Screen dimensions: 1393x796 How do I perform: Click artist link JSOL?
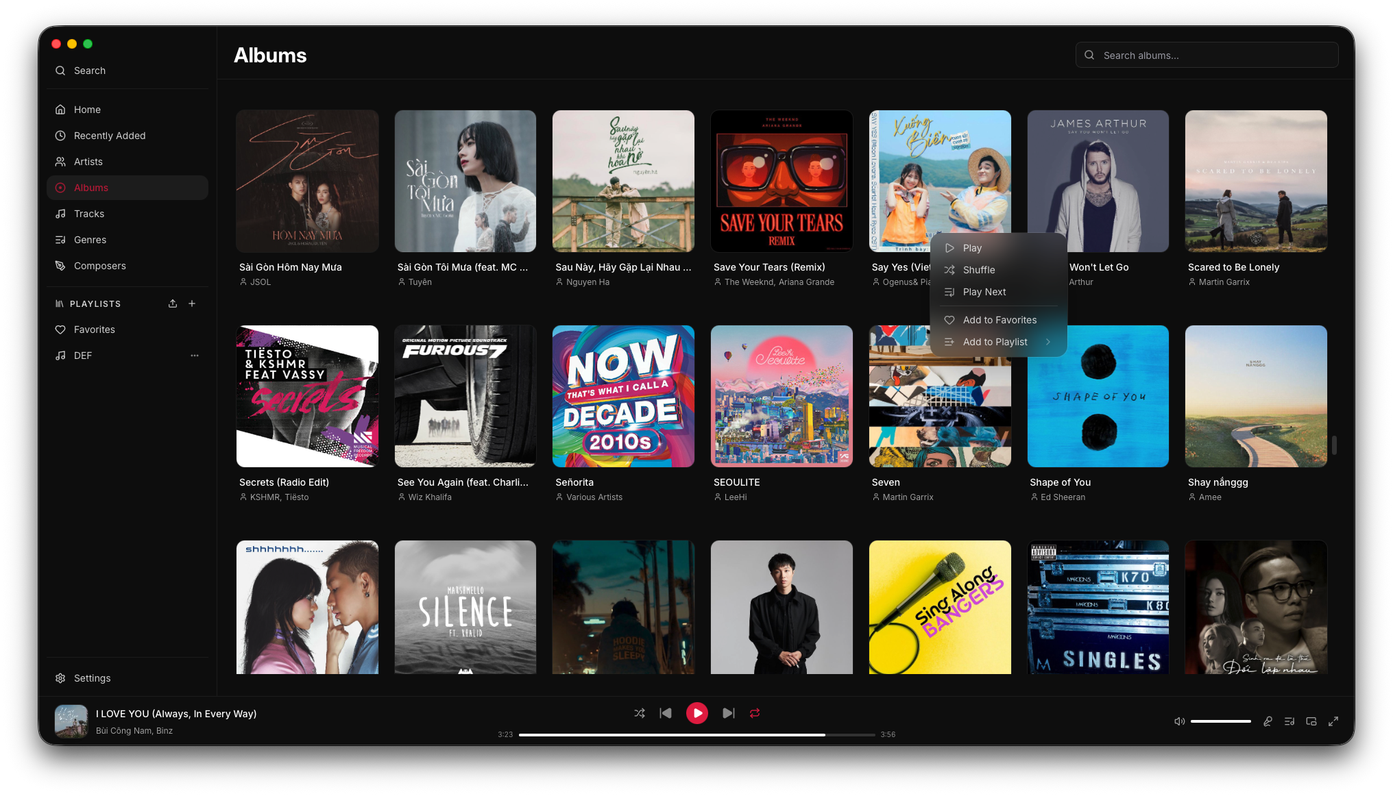point(261,282)
